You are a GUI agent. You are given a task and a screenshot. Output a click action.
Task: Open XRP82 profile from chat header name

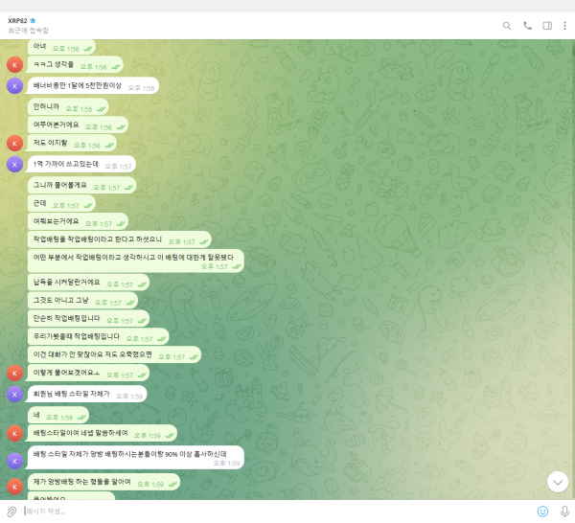coord(17,19)
